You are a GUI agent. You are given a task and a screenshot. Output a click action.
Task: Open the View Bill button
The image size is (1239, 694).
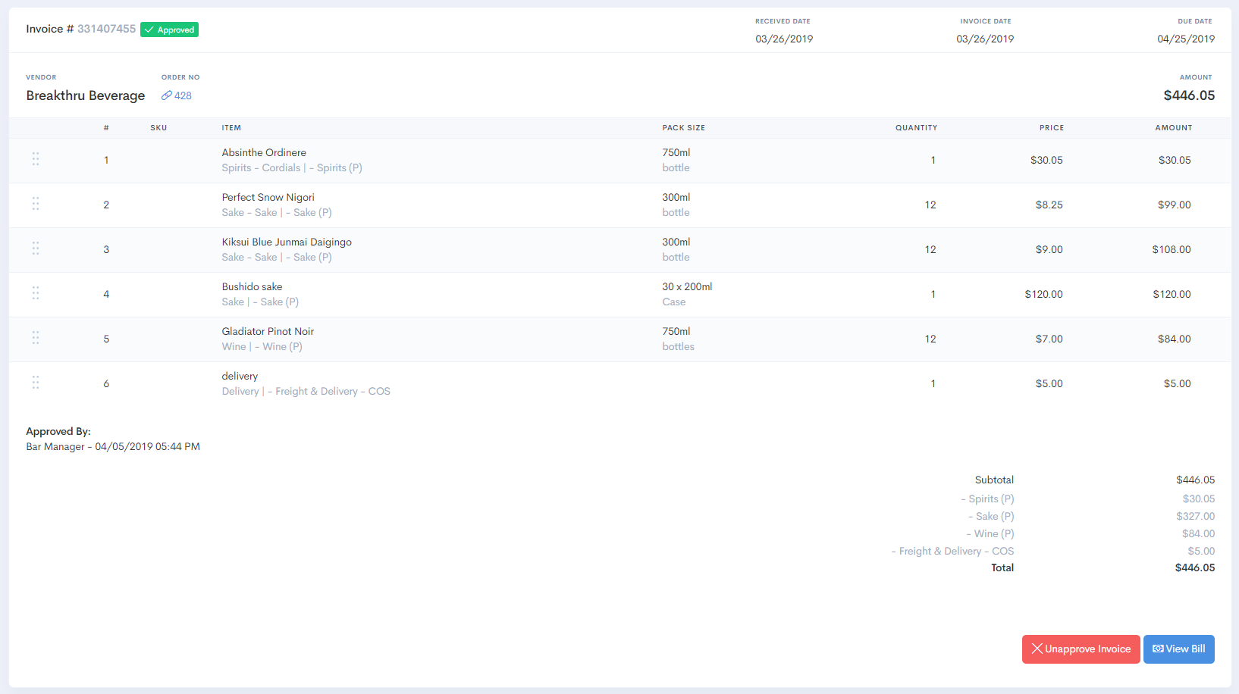coord(1178,649)
